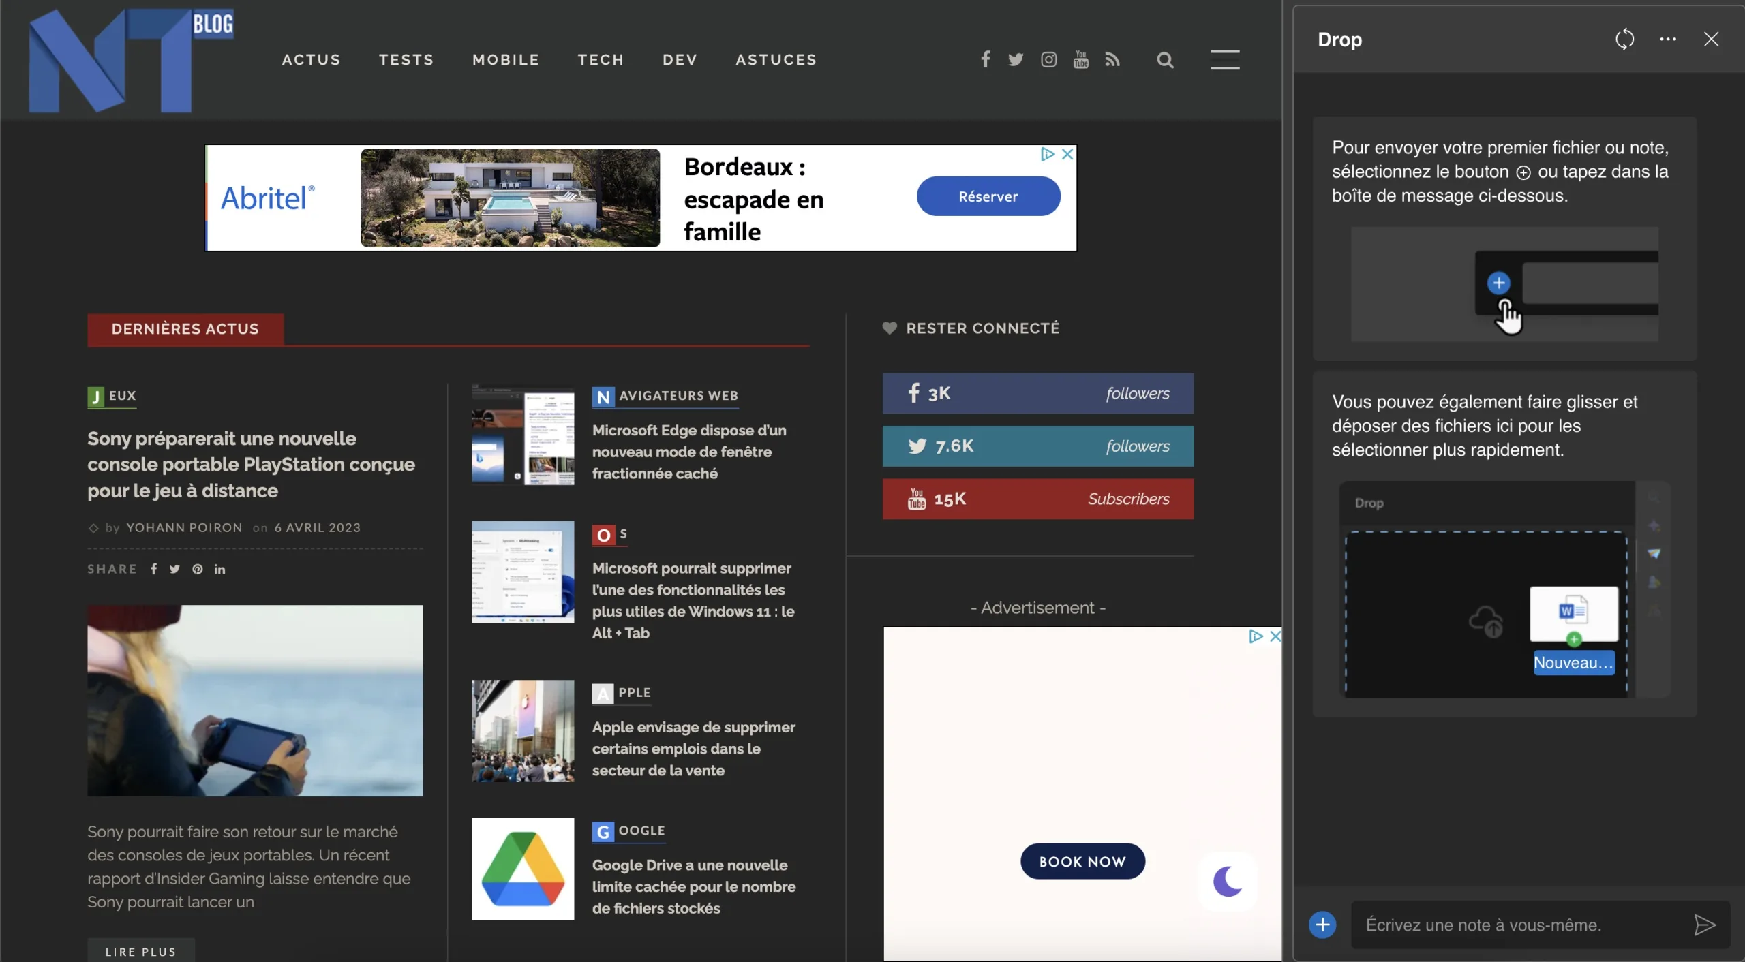Click the RESTER CONNECTÉ heading
This screenshot has width=1745, height=962.
click(983, 328)
